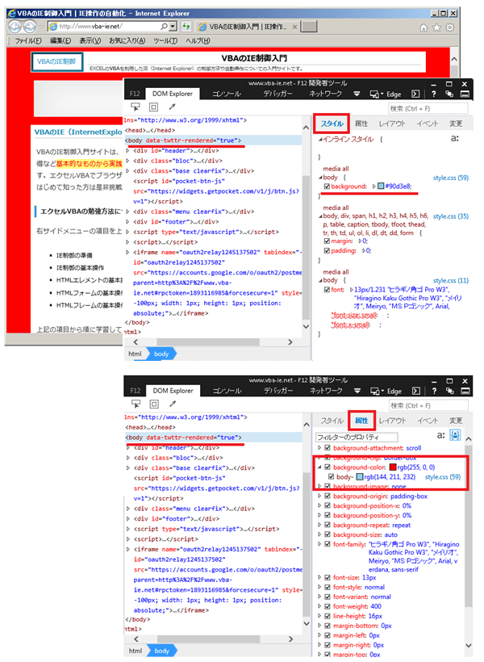This screenshot has width=484, height=662.
Task: Expand div class="bloc" node in upper DOM tree
Action: tap(128, 161)
